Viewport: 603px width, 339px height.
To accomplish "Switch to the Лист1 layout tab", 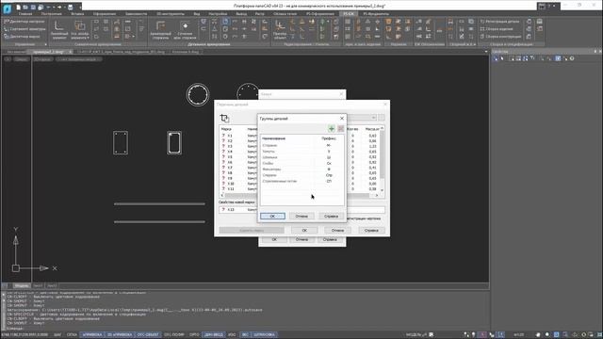I will pos(38,285).
